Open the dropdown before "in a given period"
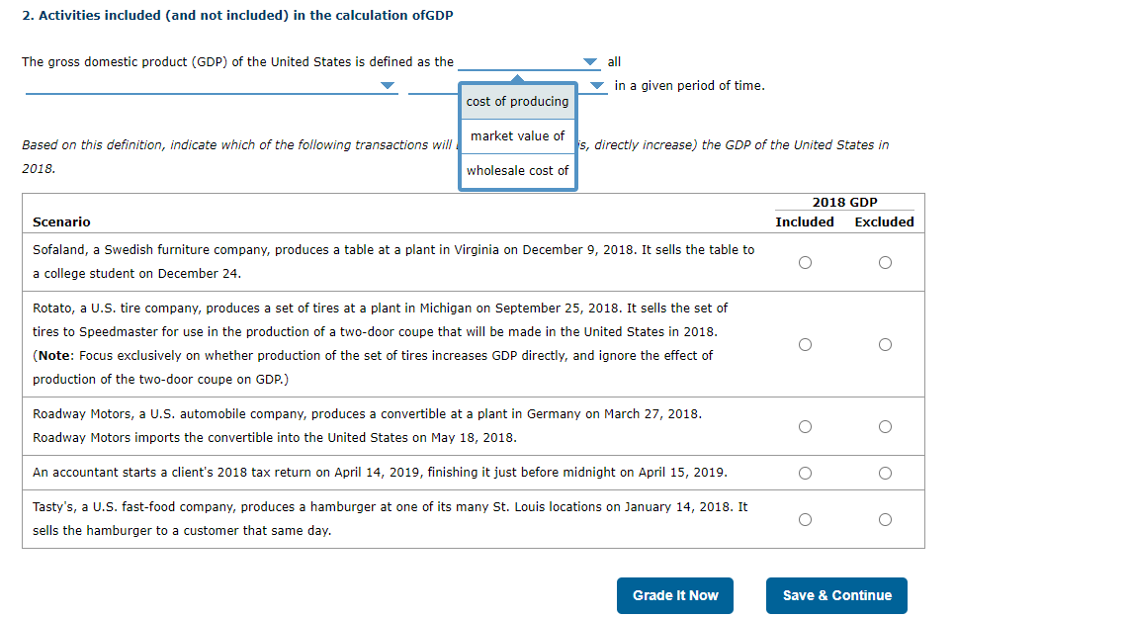Viewport: 1130px width, 618px height. coord(596,86)
